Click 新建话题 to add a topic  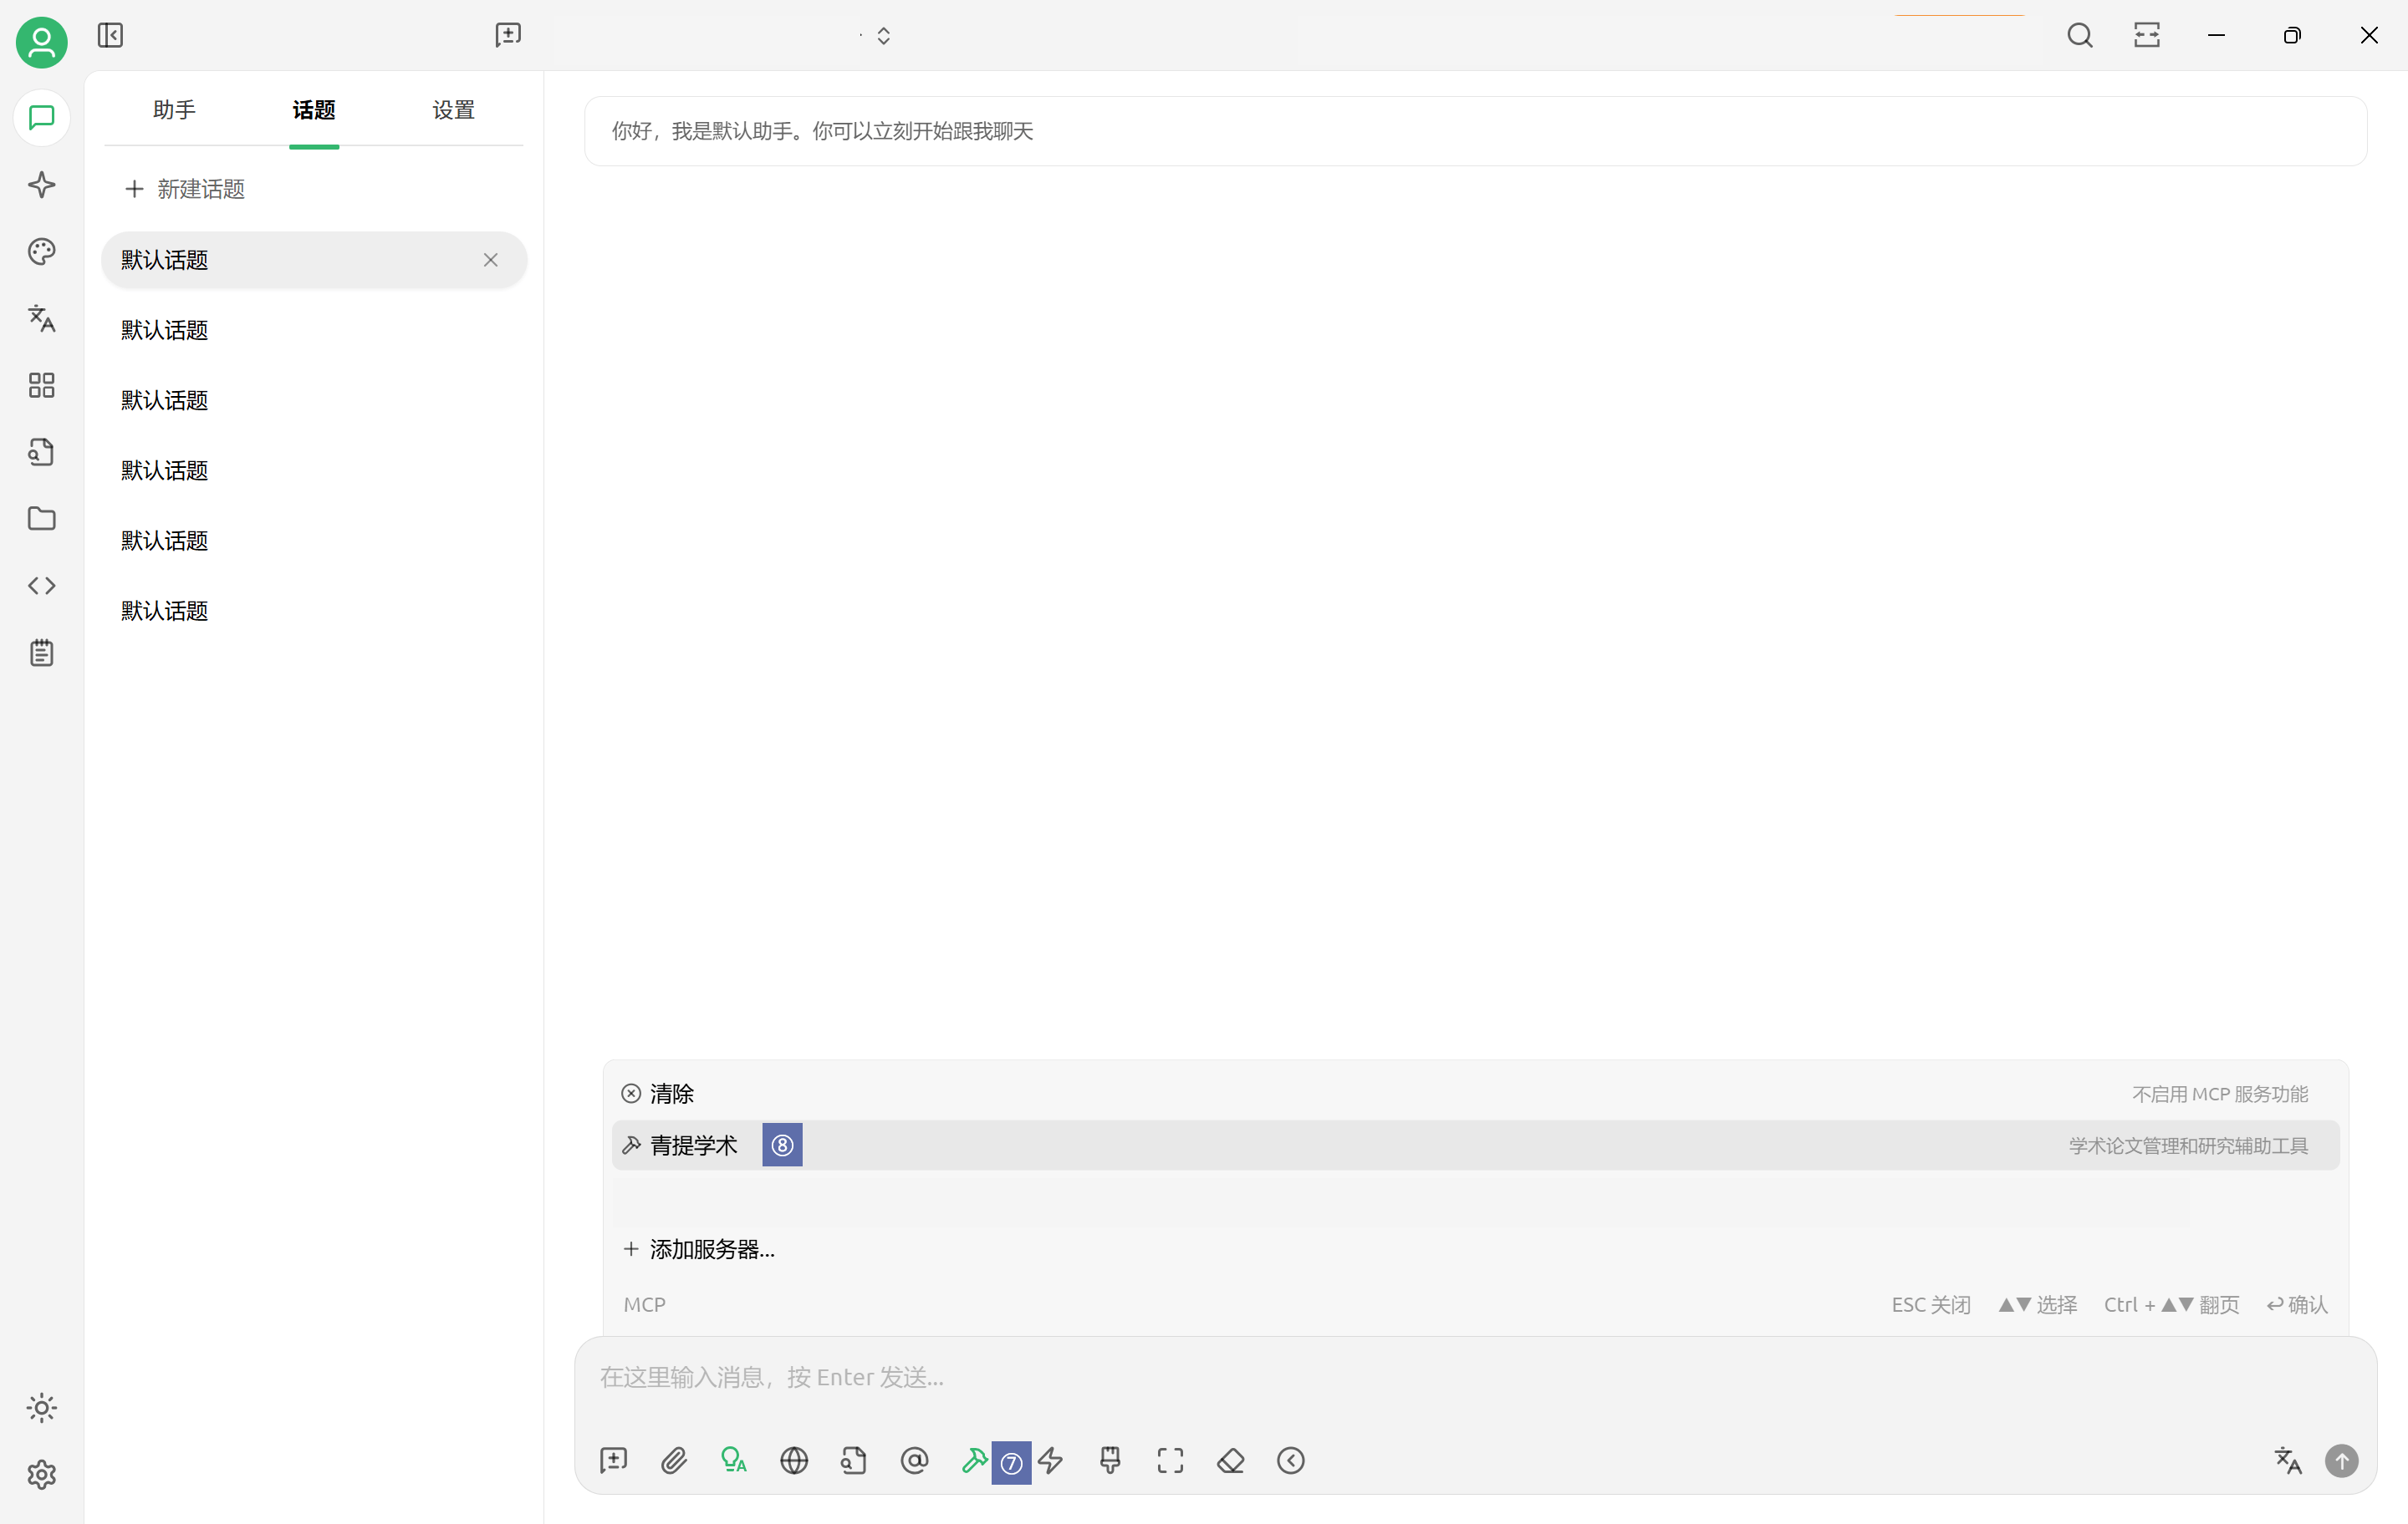pyautogui.click(x=185, y=189)
